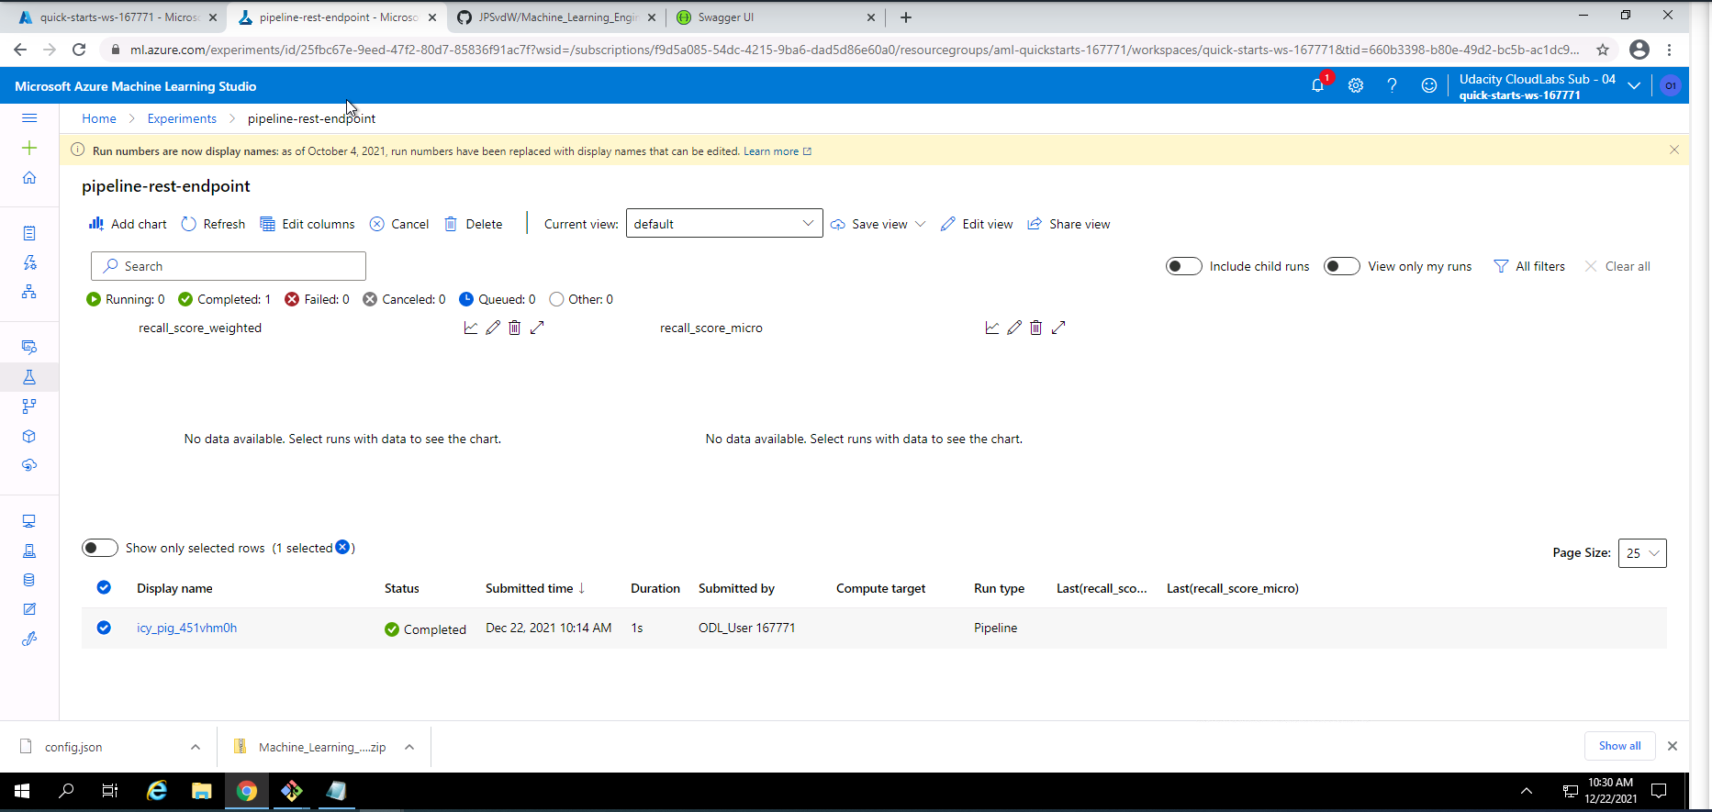Open Notebooks from the sidebar
Viewport: 1712px width, 812px height.
tap(29, 233)
